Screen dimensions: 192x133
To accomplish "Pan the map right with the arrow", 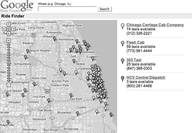I will pos(13,29).
